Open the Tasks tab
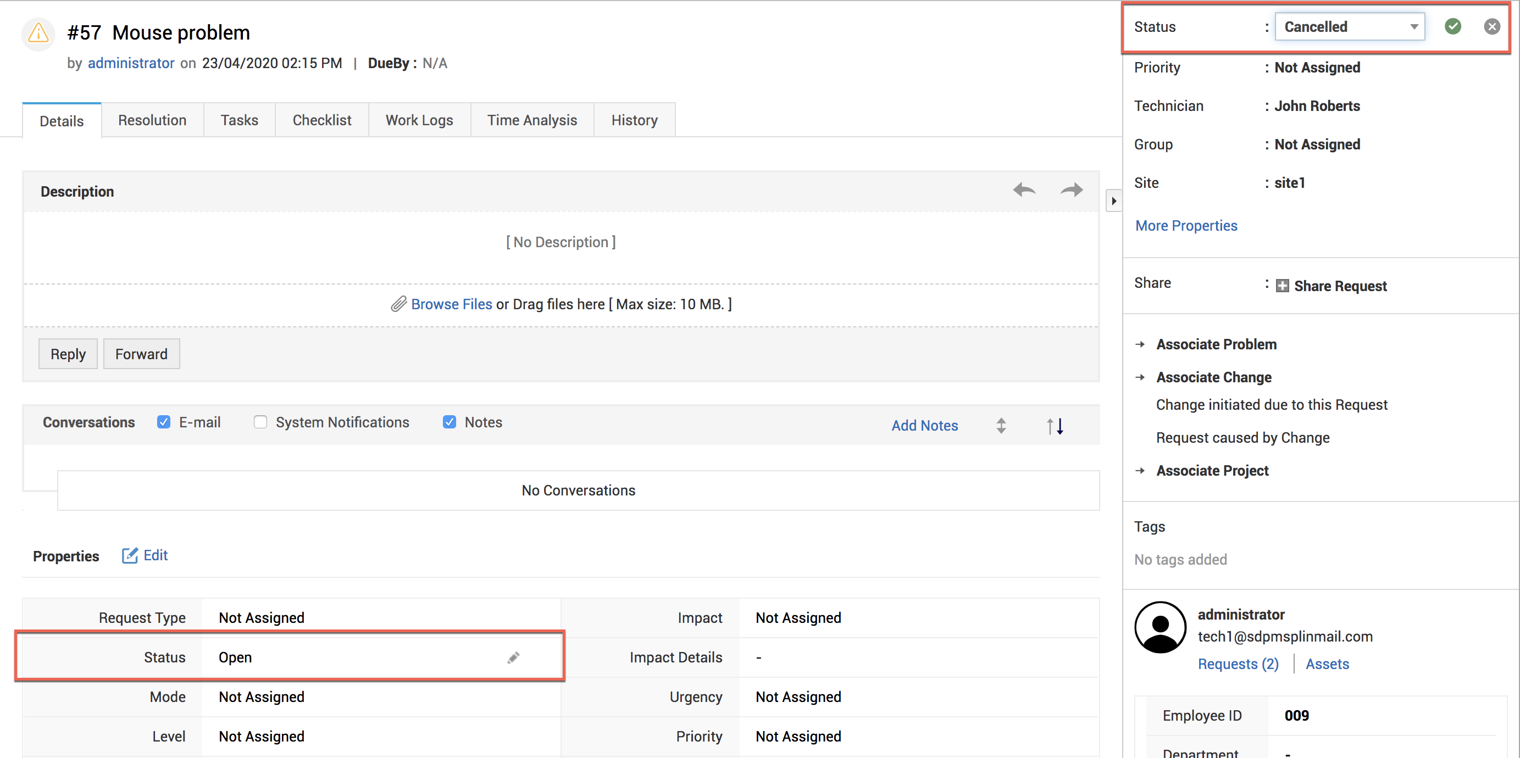The width and height of the screenshot is (1520, 758). pyautogui.click(x=239, y=120)
